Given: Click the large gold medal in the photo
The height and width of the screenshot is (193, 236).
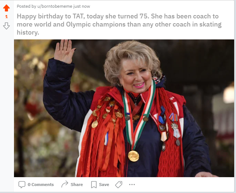Looking at the screenshot, I should point(133,156).
